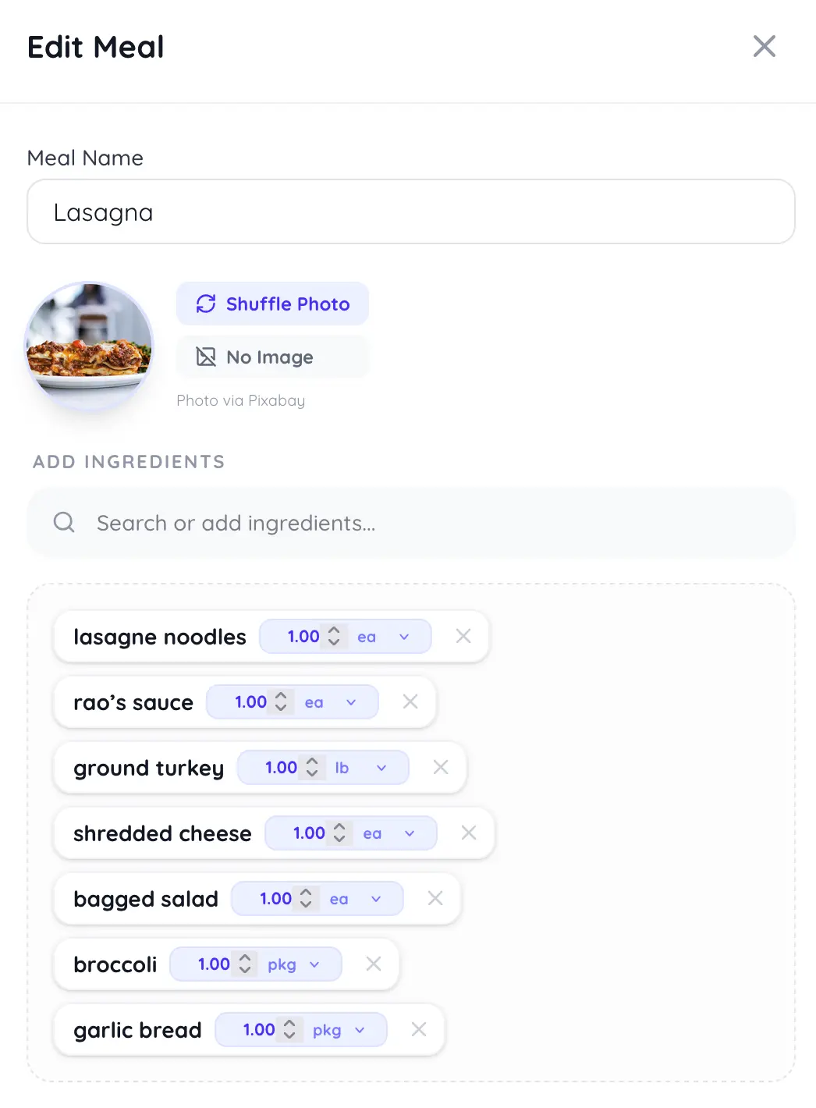
Task: Click the Meal Name input field
Action: pos(411,212)
